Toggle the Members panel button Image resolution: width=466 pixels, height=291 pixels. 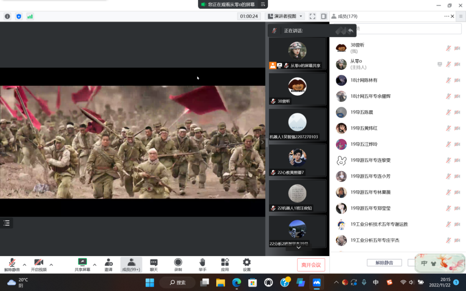click(x=131, y=265)
